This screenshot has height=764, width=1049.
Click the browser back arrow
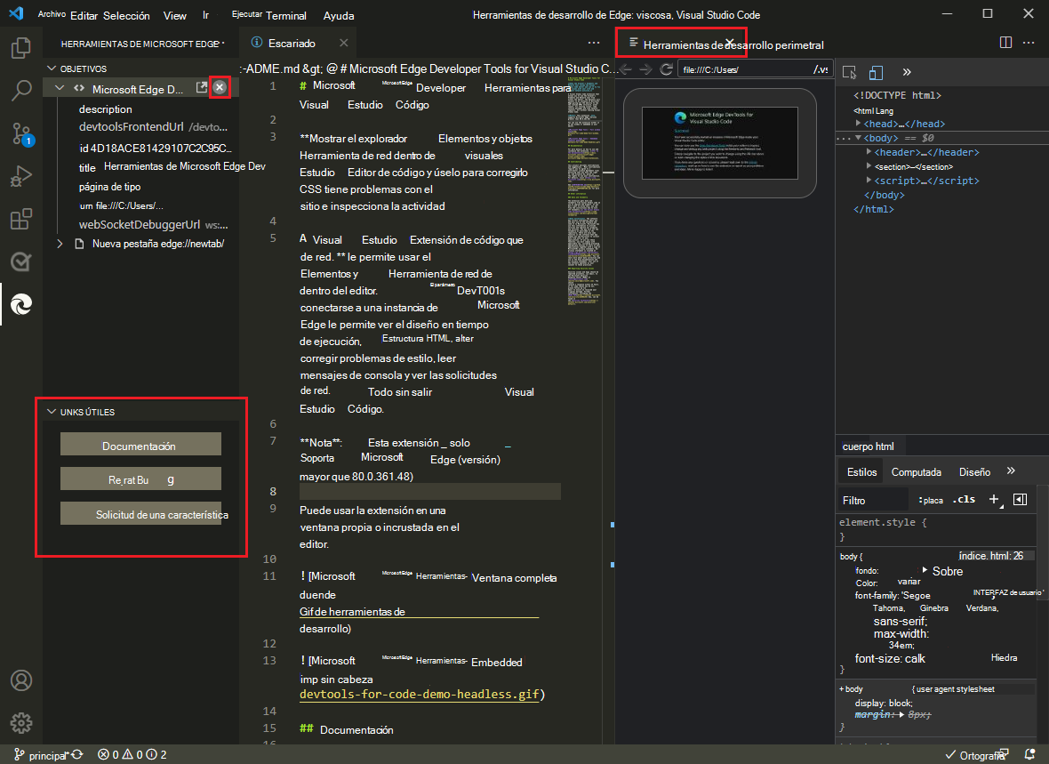point(625,69)
